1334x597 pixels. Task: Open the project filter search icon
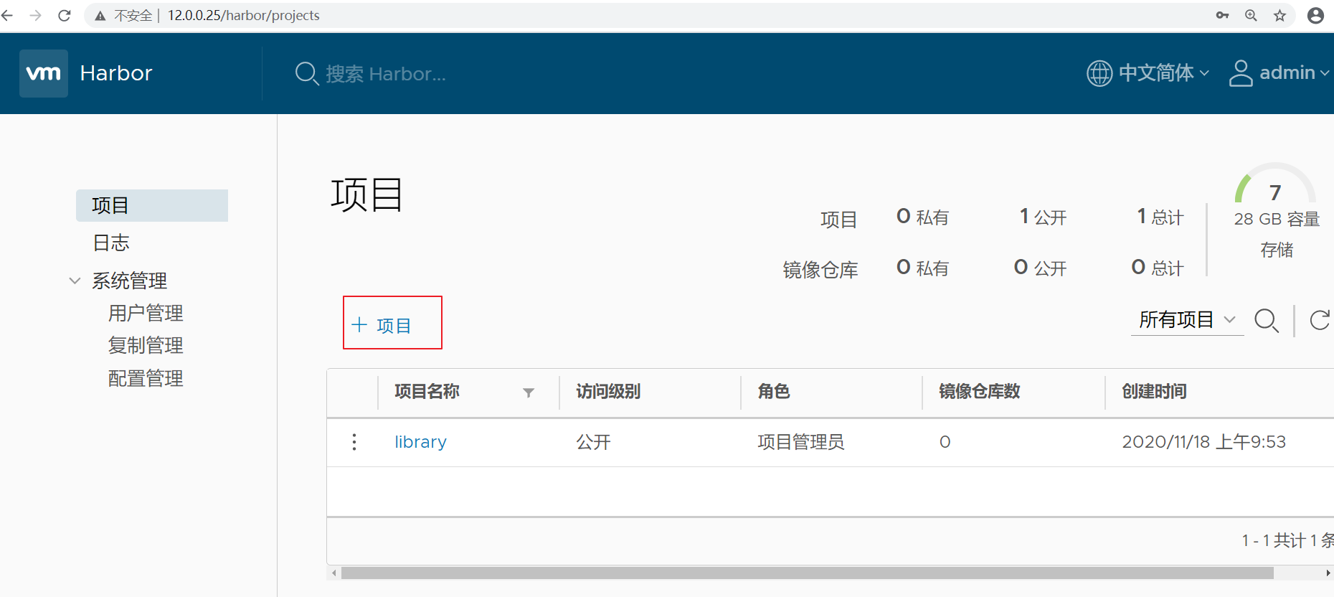pyautogui.click(x=1267, y=320)
